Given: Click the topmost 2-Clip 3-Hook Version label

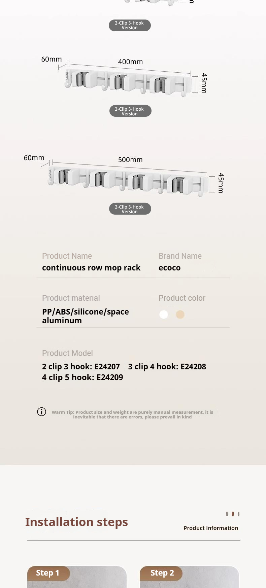Looking at the screenshot, I should (130, 25).
